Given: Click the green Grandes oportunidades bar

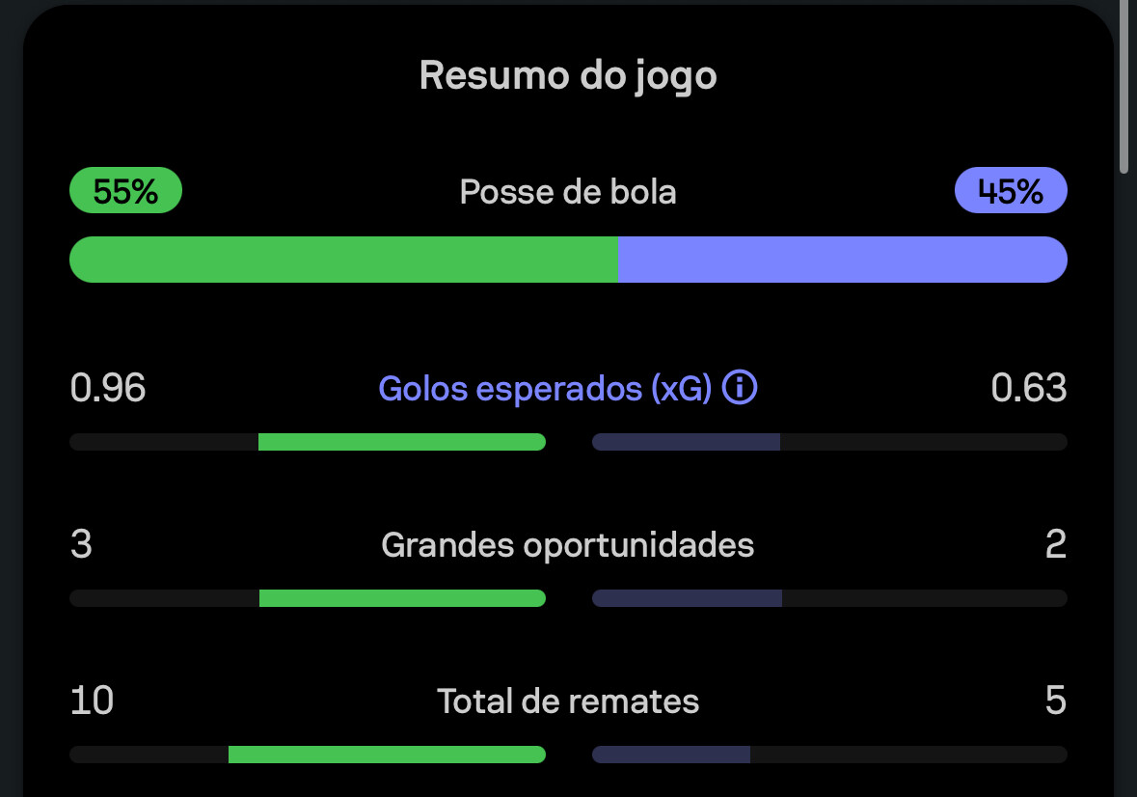Looking at the screenshot, I should coord(402,598).
